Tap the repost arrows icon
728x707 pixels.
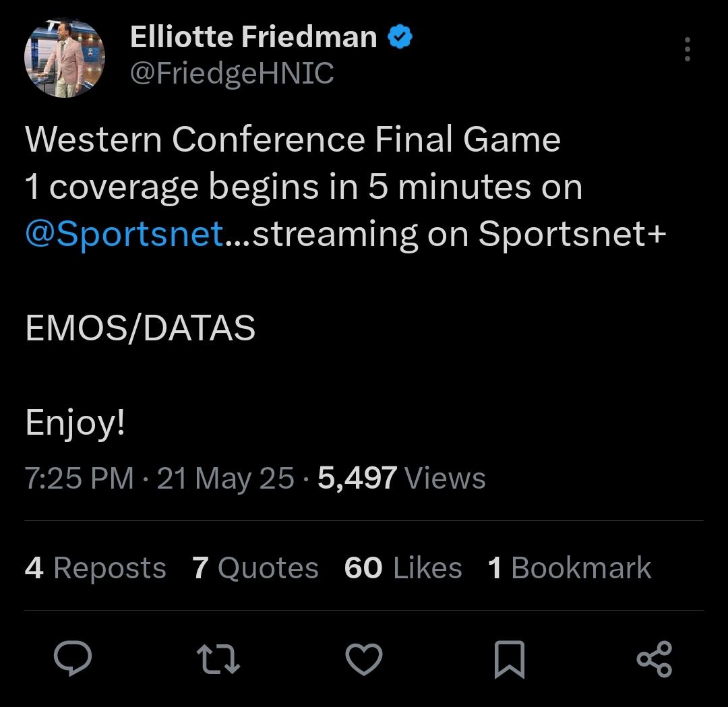(x=218, y=658)
